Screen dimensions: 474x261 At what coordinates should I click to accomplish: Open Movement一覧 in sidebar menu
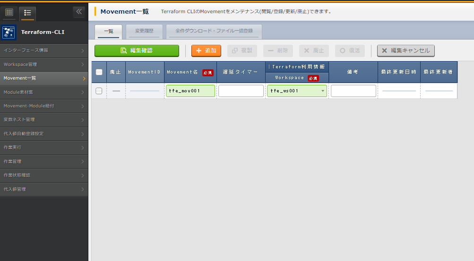[x=44, y=78]
